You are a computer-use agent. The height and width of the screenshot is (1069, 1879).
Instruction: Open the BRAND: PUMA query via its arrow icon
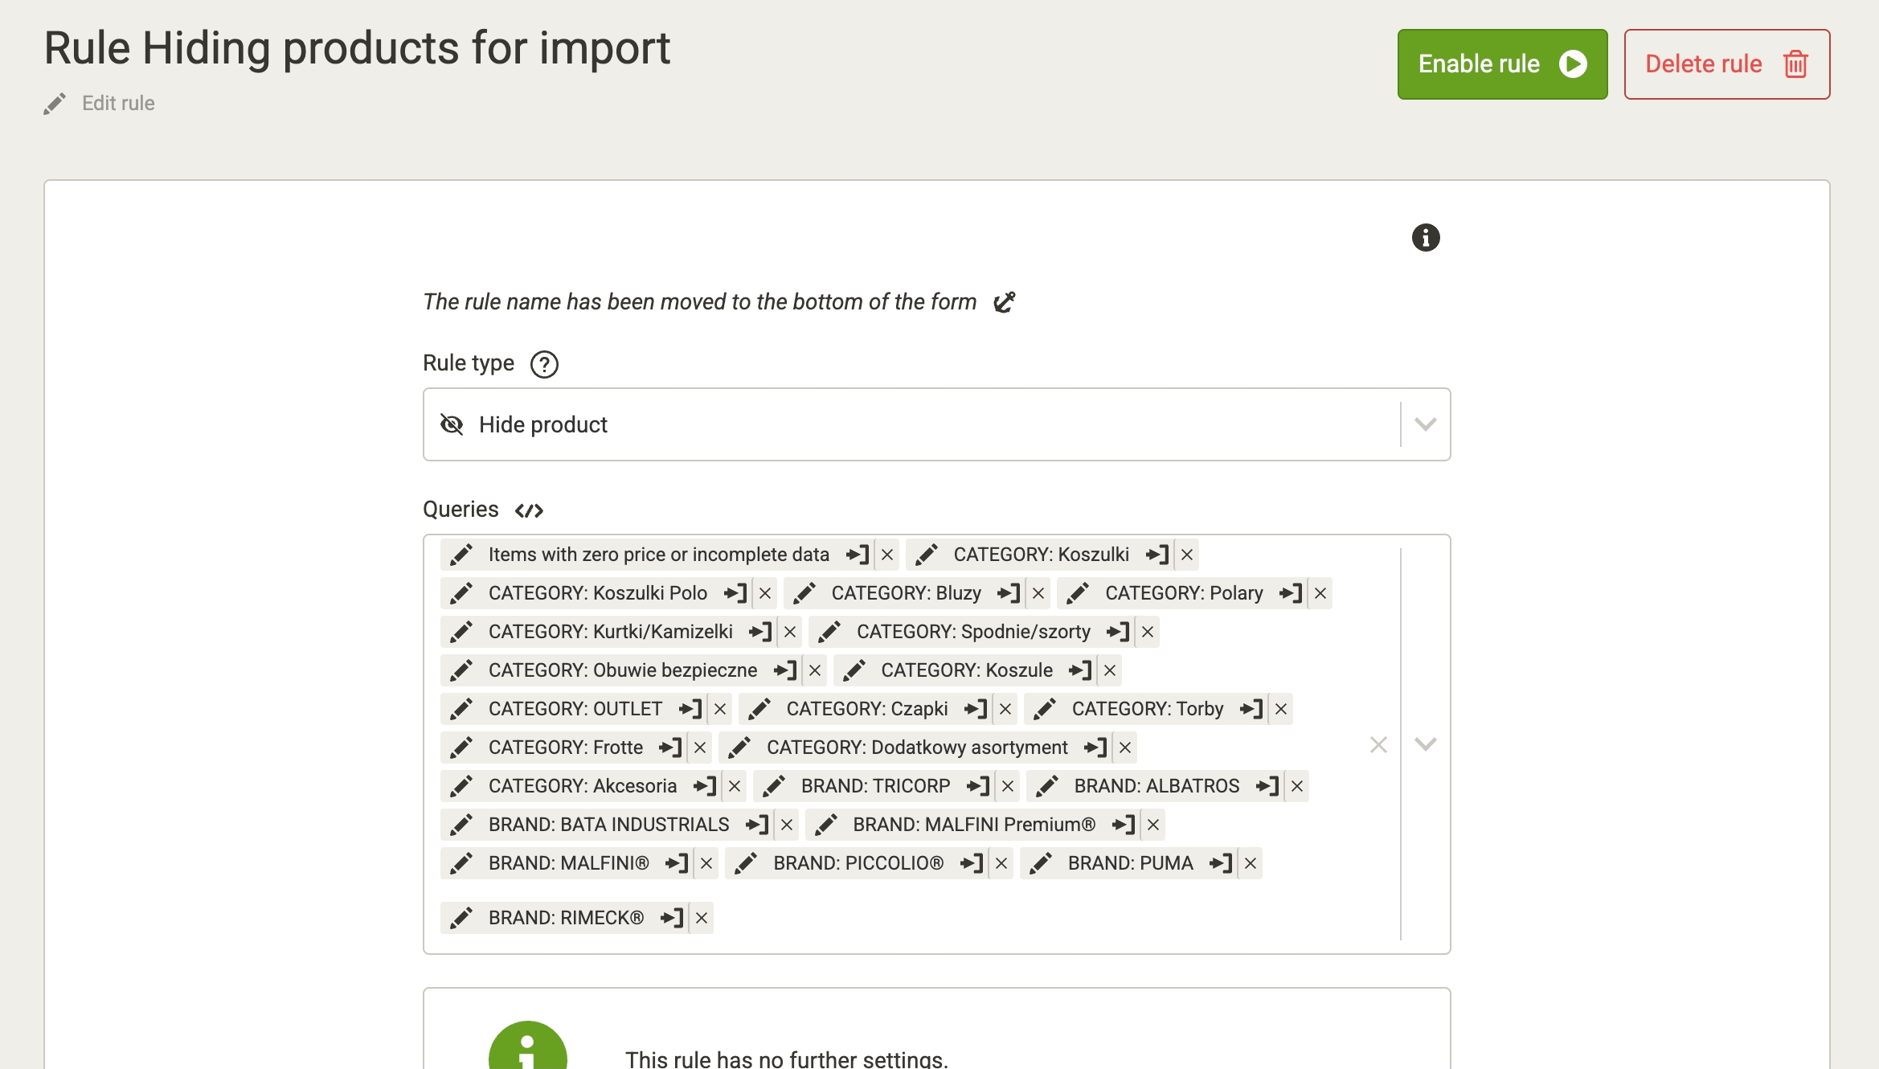click(x=1221, y=863)
